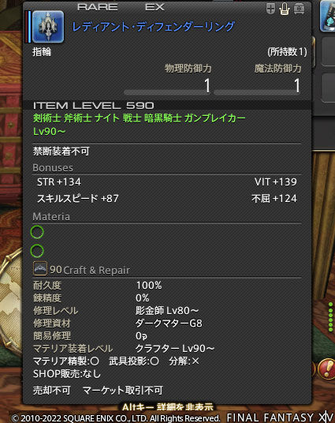Viewport: 335px width, 423px height.
Task: Click the EX label at top
Action: click(x=154, y=7)
